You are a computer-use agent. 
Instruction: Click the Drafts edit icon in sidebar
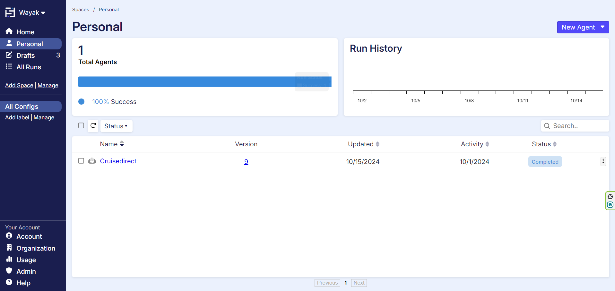[9, 55]
